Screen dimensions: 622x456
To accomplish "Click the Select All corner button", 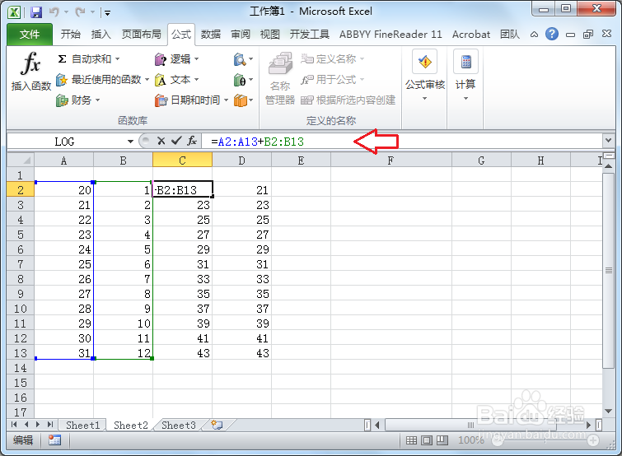I will (x=21, y=161).
